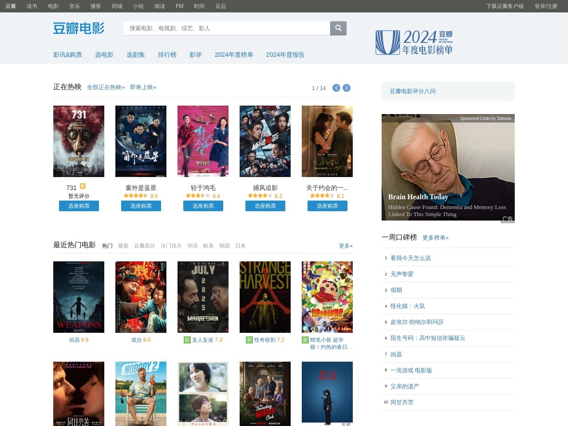Go to previous now-showing page arrow

pos(336,88)
